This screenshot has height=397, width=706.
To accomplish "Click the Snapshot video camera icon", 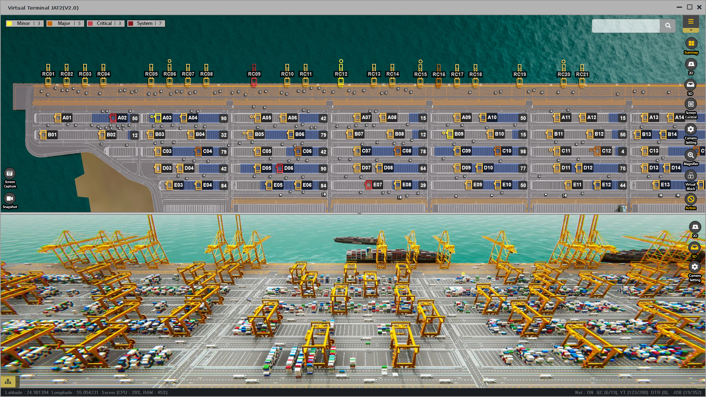I will click(10, 199).
